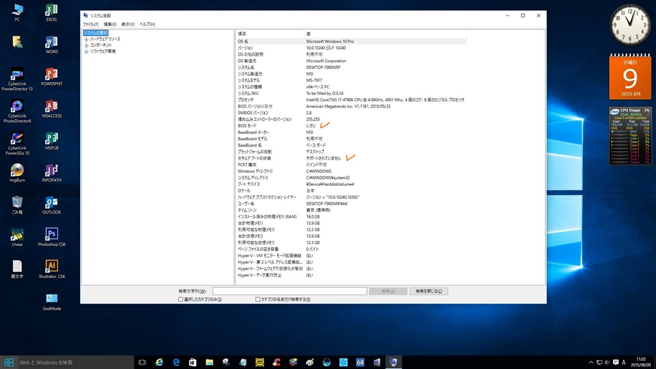Click the 検索文字列 input field
The width and height of the screenshot is (656, 369).
pyautogui.click(x=290, y=291)
